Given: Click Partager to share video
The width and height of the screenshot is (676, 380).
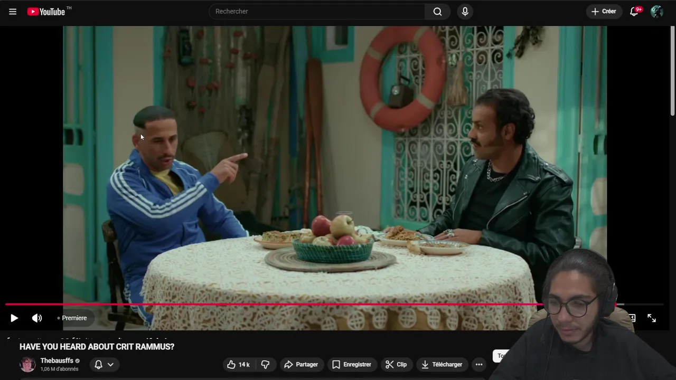Looking at the screenshot, I should click(x=301, y=364).
